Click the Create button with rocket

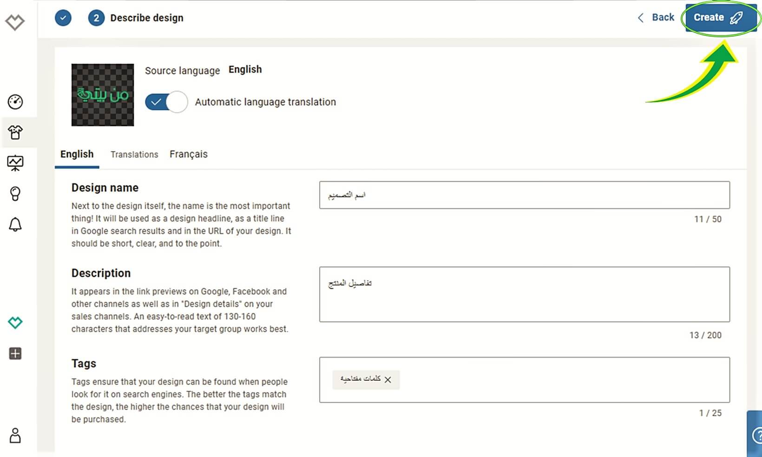718,18
